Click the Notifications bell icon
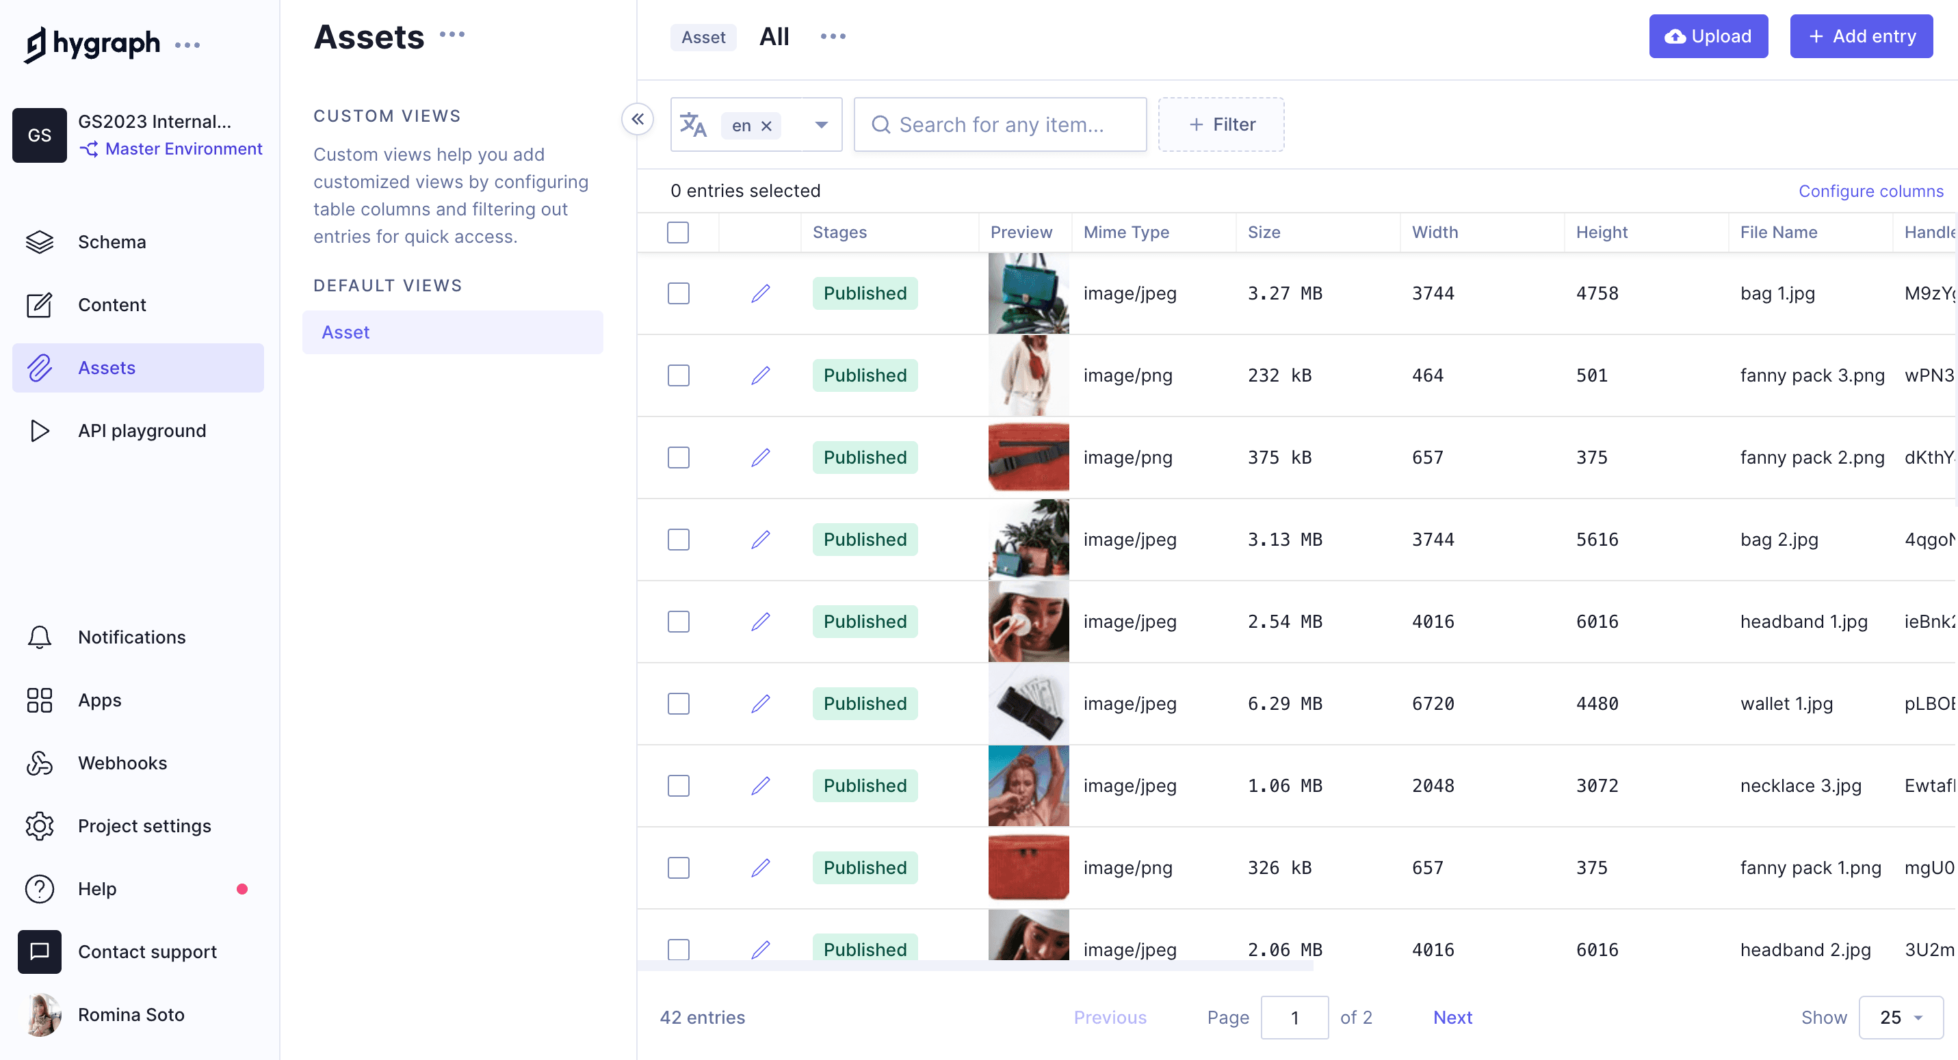Screen dimensions: 1958x1060 pyautogui.click(x=40, y=637)
